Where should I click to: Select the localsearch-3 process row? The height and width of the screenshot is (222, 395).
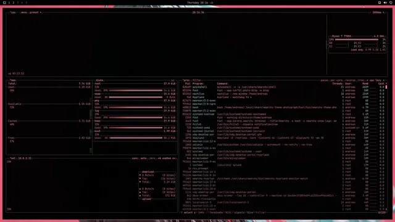pyautogui.click(x=284, y=202)
